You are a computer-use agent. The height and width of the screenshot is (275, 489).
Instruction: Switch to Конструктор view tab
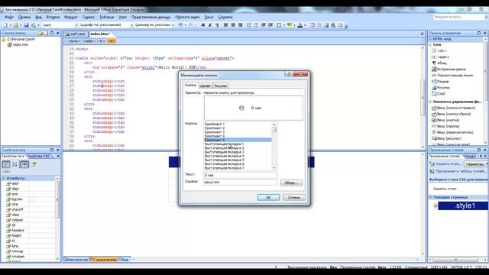point(76,260)
